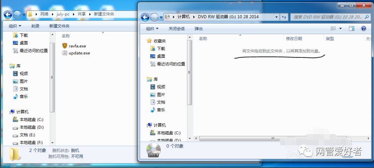The width and height of the screenshot is (374, 168).
Task: Click july-pc in the address bar breadcrumb
Action: [x=63, y=14]
